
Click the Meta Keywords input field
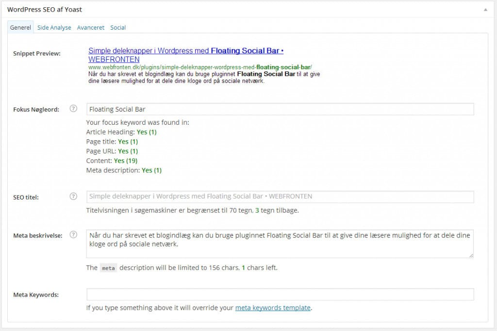tap(280, 294)
